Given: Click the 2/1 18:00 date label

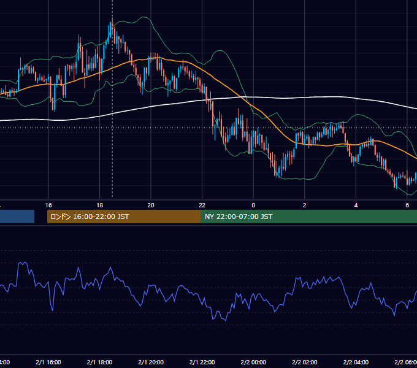Looking at the screenshot, I should tap(99, 362).
